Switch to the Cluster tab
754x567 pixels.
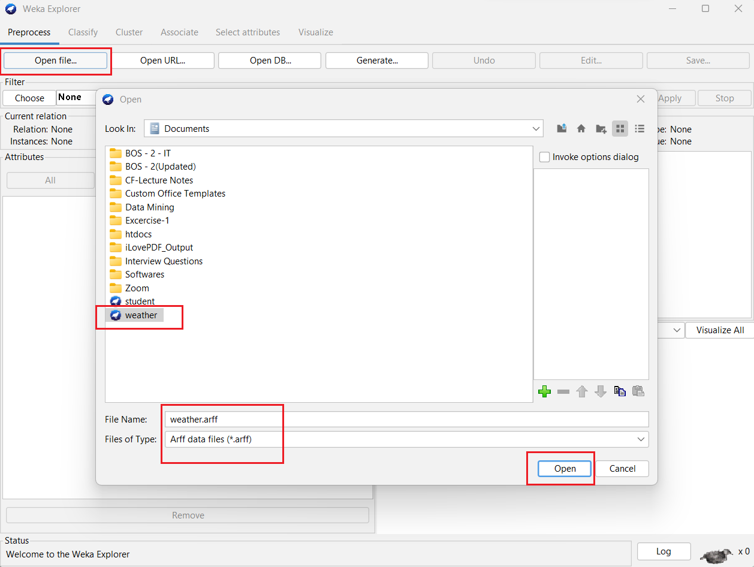tap(129, 32)
